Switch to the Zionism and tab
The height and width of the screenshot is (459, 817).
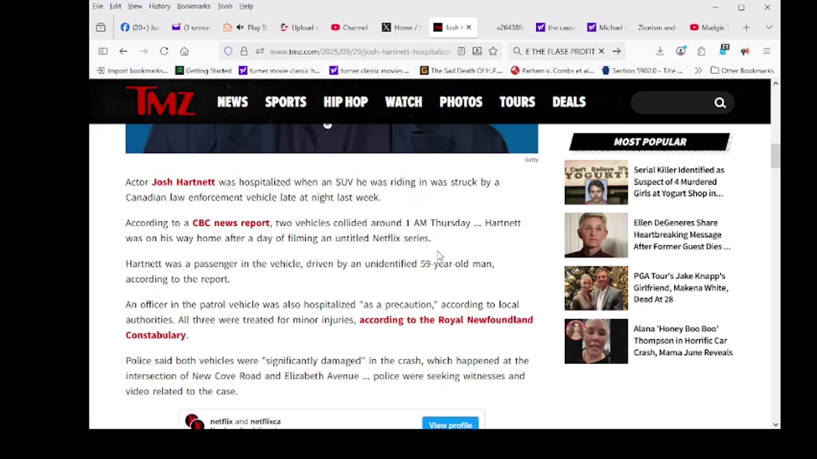click(656, 27)
